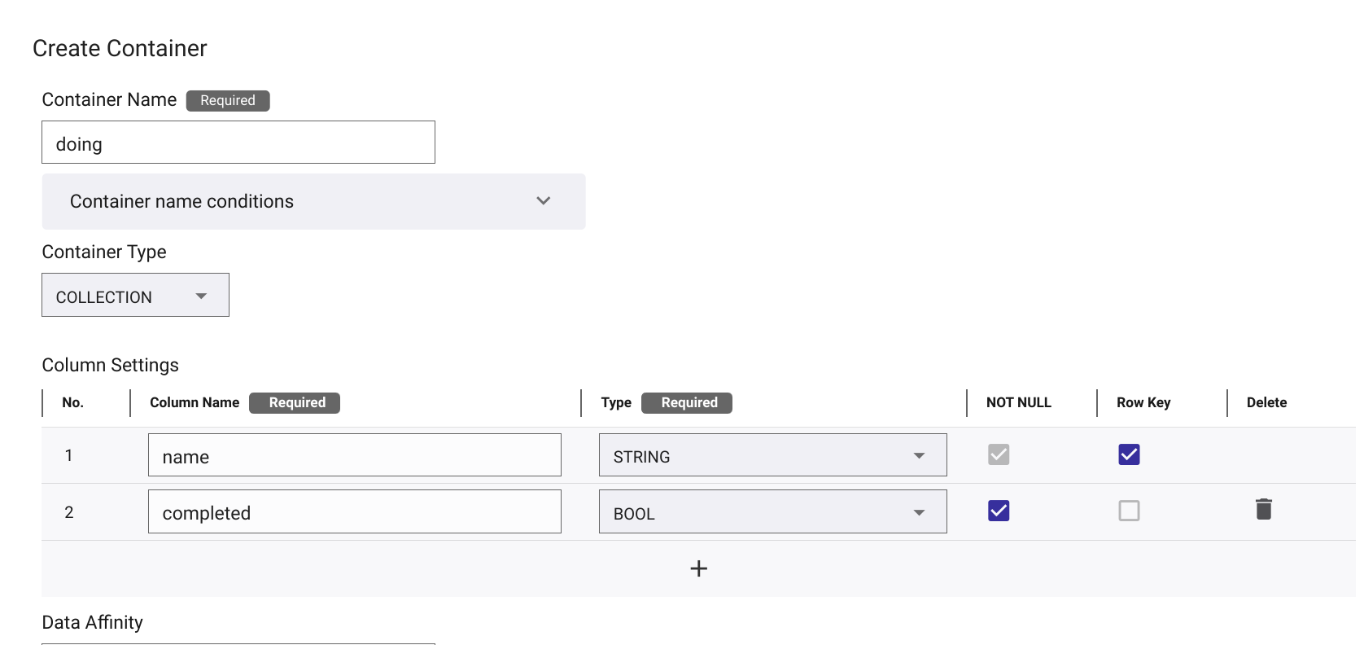The width and height of the screenshot is (1364, 645).
Task: Open the Container Type COLLECTION dropdown
Action: click(135, 296)
